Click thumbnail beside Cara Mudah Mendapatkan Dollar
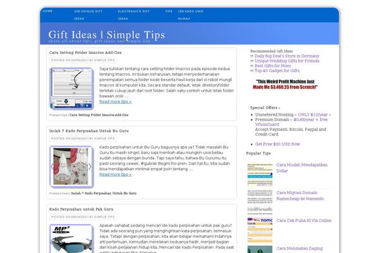This screenshot has height=253, width=379. 260,175
